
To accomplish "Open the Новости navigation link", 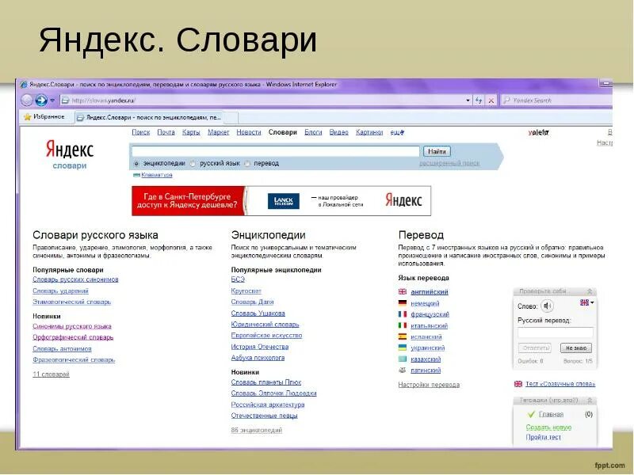I will click(x=249, y=132).
